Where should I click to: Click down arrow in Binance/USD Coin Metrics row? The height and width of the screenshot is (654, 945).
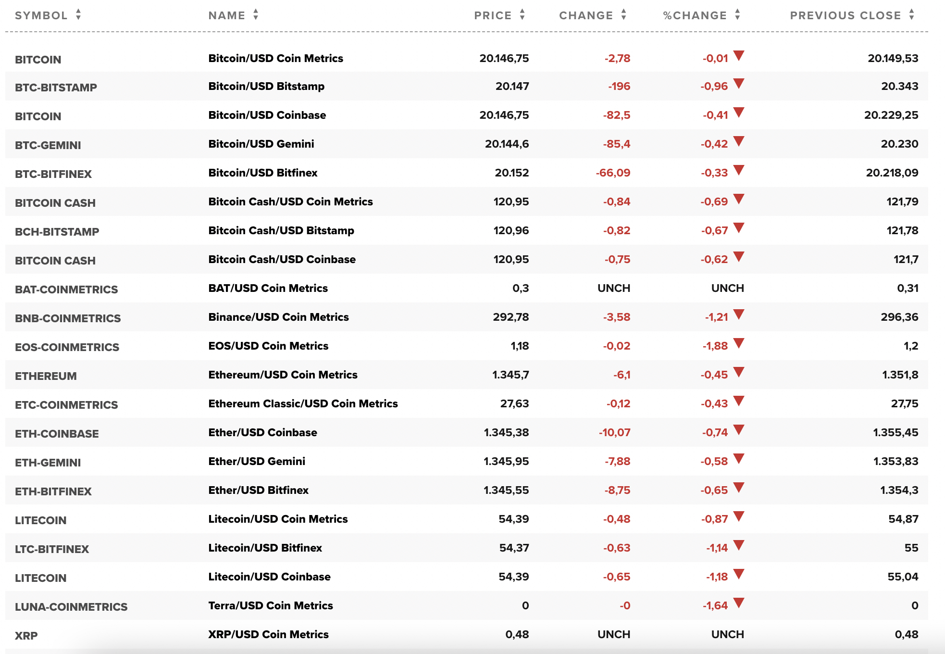pyautogui.click(x=739, y=314)
